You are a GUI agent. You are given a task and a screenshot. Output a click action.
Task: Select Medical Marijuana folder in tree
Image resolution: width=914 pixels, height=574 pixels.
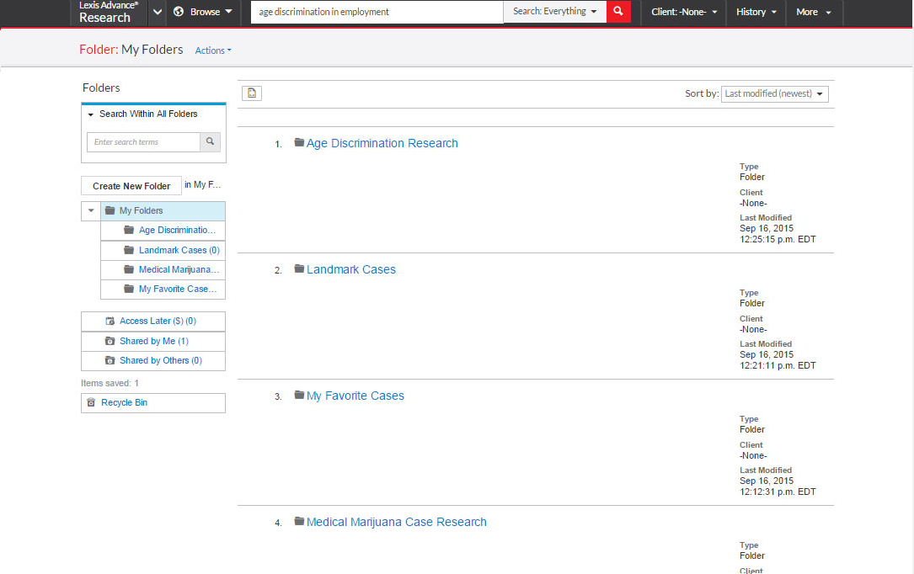(x=178, y=269)
